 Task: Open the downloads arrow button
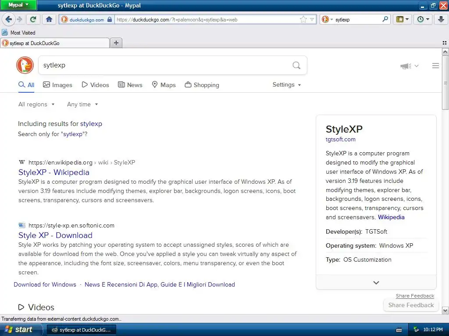tap(441, 19)
